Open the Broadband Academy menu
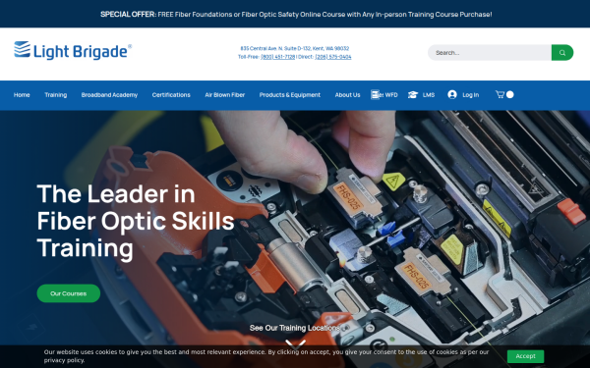Image resolution: width=590 pixels, height=368 pixels. 109,95
